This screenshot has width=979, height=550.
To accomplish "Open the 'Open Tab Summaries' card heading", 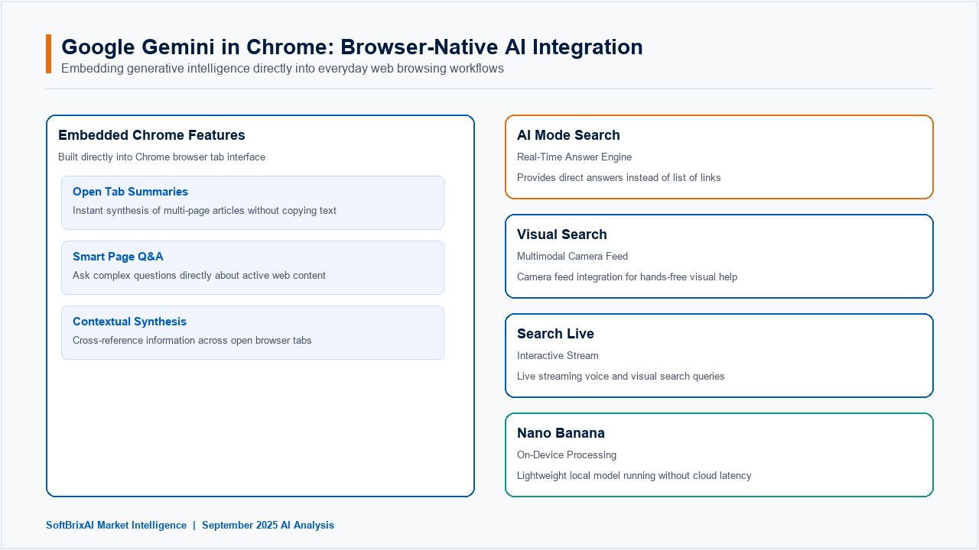I will coord(130,192).
